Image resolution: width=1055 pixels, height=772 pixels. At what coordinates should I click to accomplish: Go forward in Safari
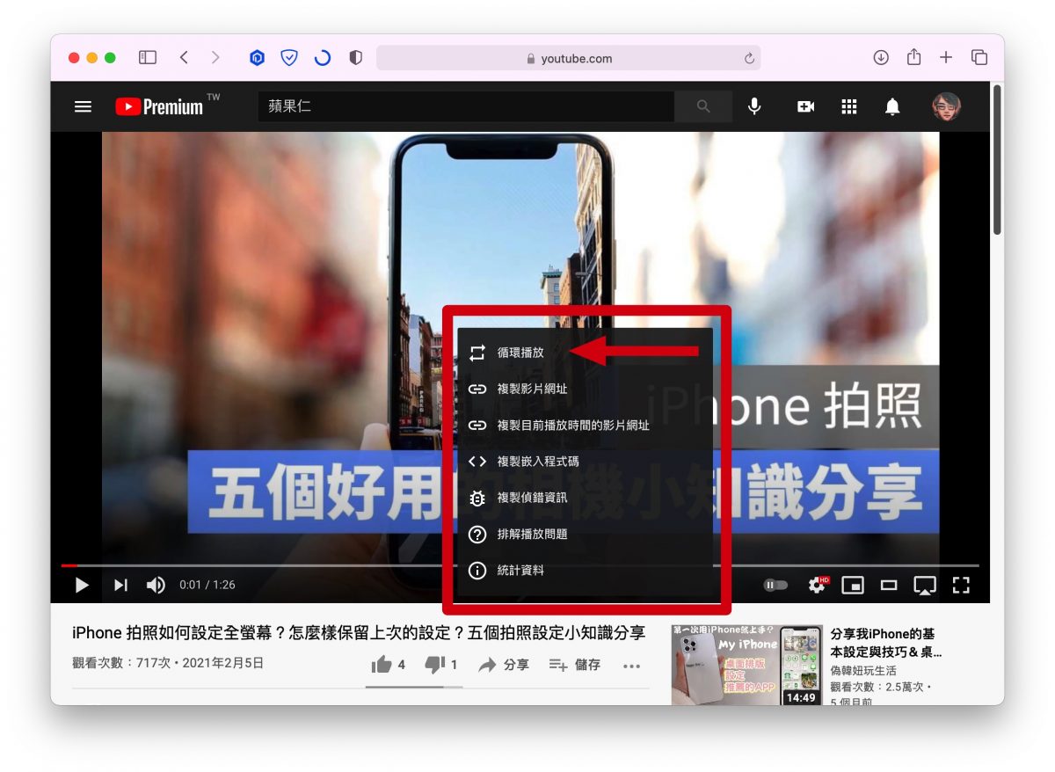pyautogui.click(x=215, y=57)
